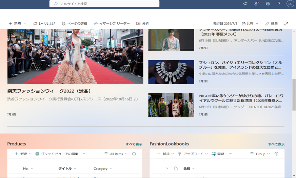Expand the page 新規 dropdown chevron
The width and height of the screenshot is (296, 178).
pos(24,24)
